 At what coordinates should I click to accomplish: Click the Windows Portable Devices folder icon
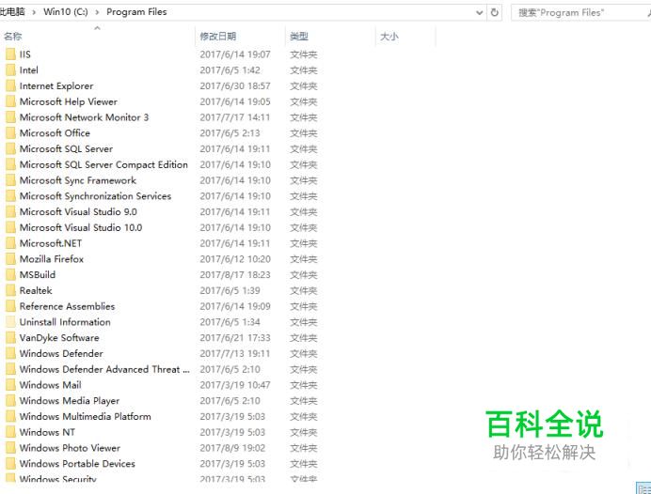click(10, 464)
